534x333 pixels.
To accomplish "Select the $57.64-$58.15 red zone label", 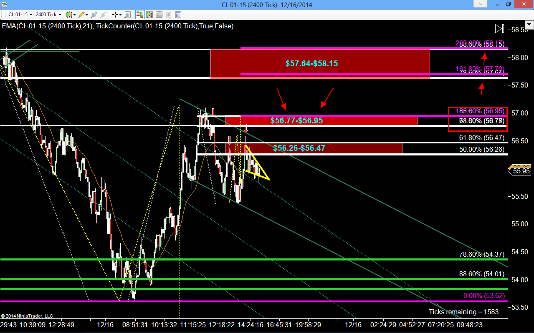I will (x=312, y=64).
